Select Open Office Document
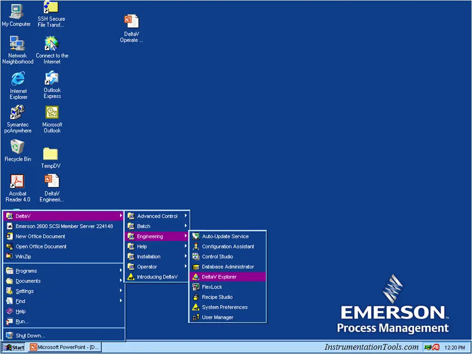Screen dimensions: 472x354 64,246
